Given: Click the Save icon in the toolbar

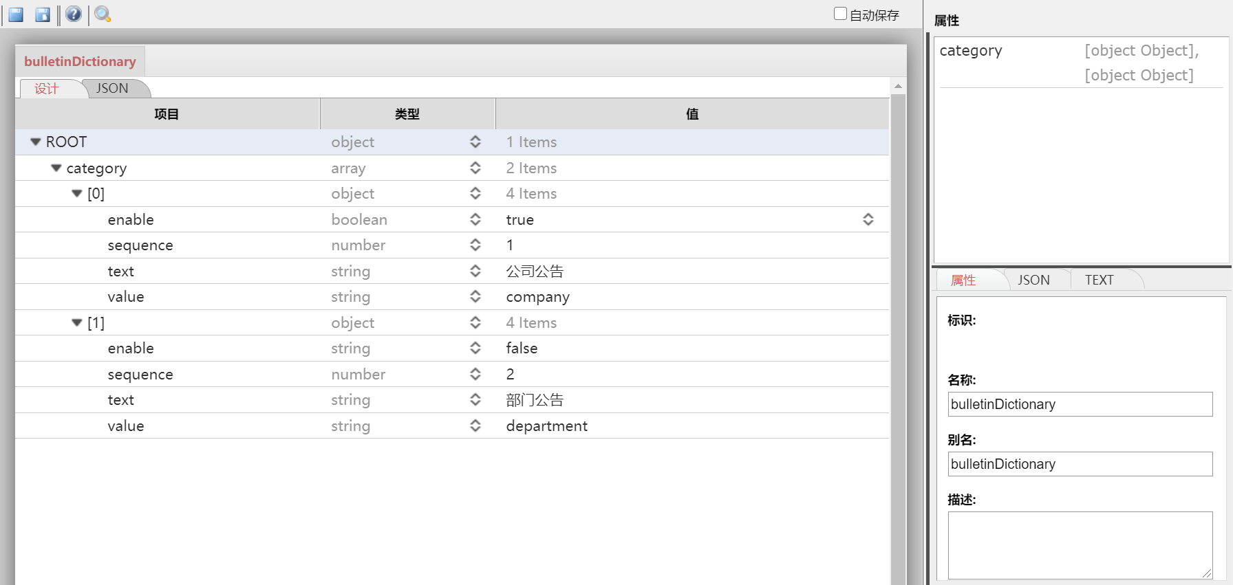Looking at the screenshot, I should tap(16, 14).
